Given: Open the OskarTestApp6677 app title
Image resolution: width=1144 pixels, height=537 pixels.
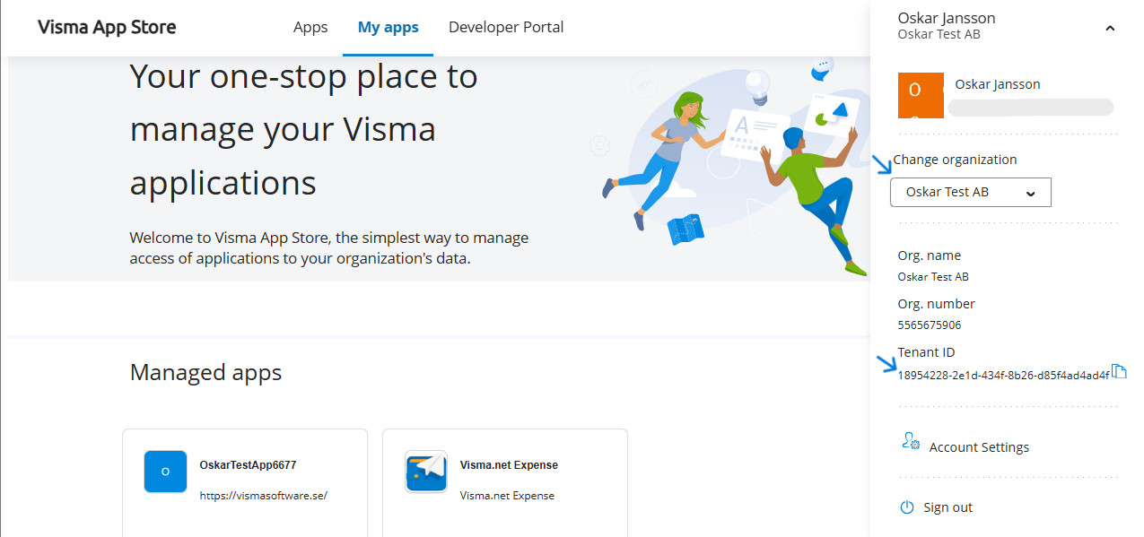Looking at the screenshot, I should 248,465.
